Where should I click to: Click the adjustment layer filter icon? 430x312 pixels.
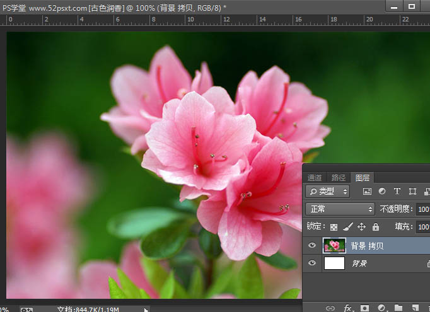pyautogui.click(x=382, y=191)
